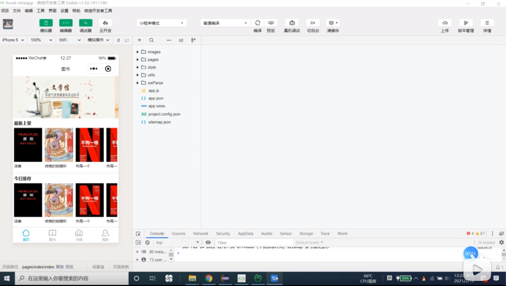Toggle the simulator mute sound icon
This screenshot has height=286, width=506.
pos(118,40)
